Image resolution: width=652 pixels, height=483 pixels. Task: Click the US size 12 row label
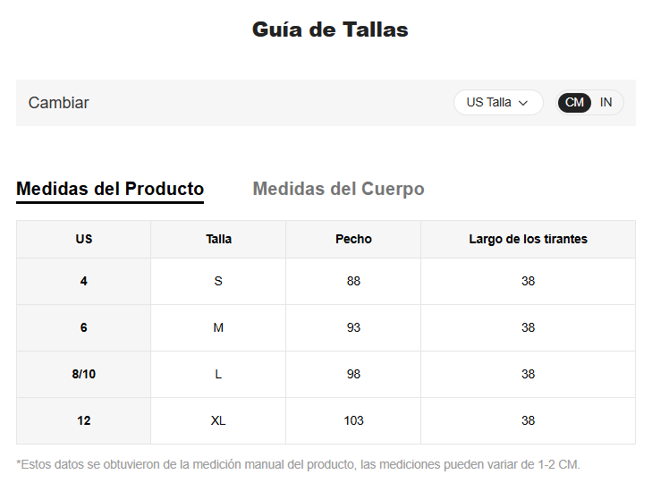84,420
